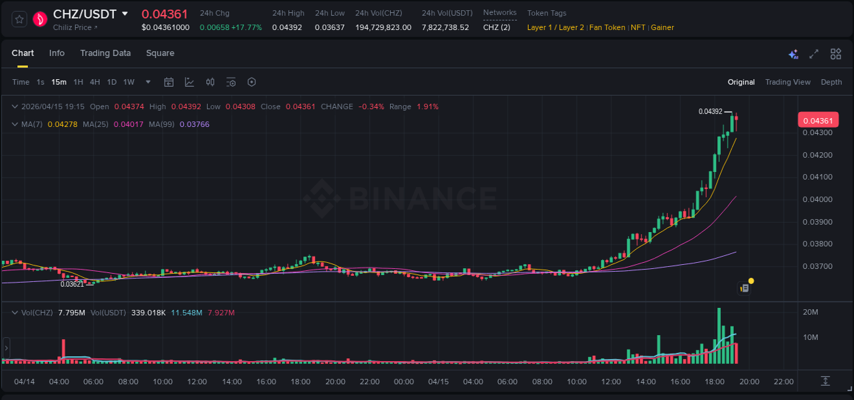Collapse the OHLC data row chevron
The height and width of the screenshot is (400, 854).
(x=14, y=106)
